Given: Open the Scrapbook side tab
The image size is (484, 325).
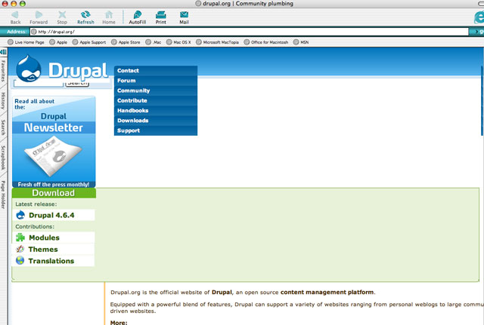Looking at the screenshot, I should pos(3,158).
